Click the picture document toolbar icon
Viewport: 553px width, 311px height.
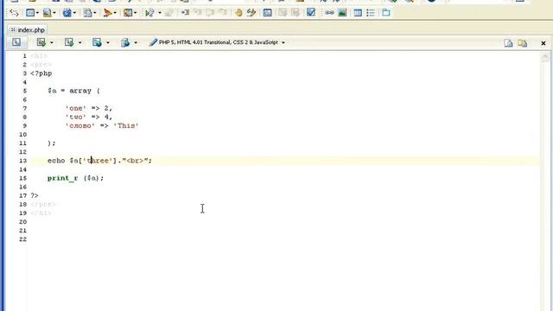tap(47, 13)
